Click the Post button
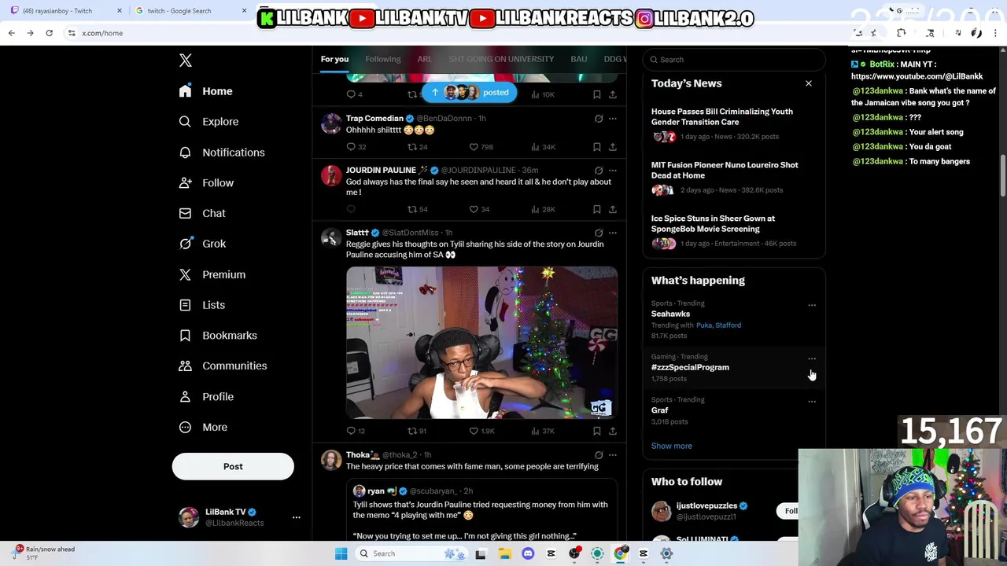The width and height of the screenshot is (1007, 566). tap(233, 466)
